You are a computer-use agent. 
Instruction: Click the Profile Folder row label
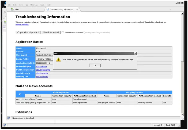[25, 59]
